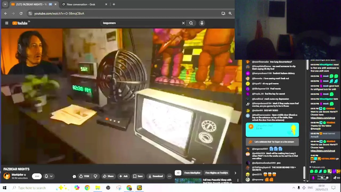Go to the YouTube home logo

click(x=20, y=23)
